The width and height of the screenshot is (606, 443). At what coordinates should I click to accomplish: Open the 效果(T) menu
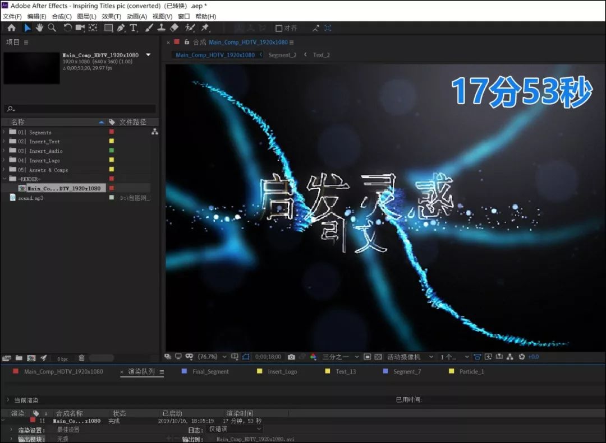(111, 16)
